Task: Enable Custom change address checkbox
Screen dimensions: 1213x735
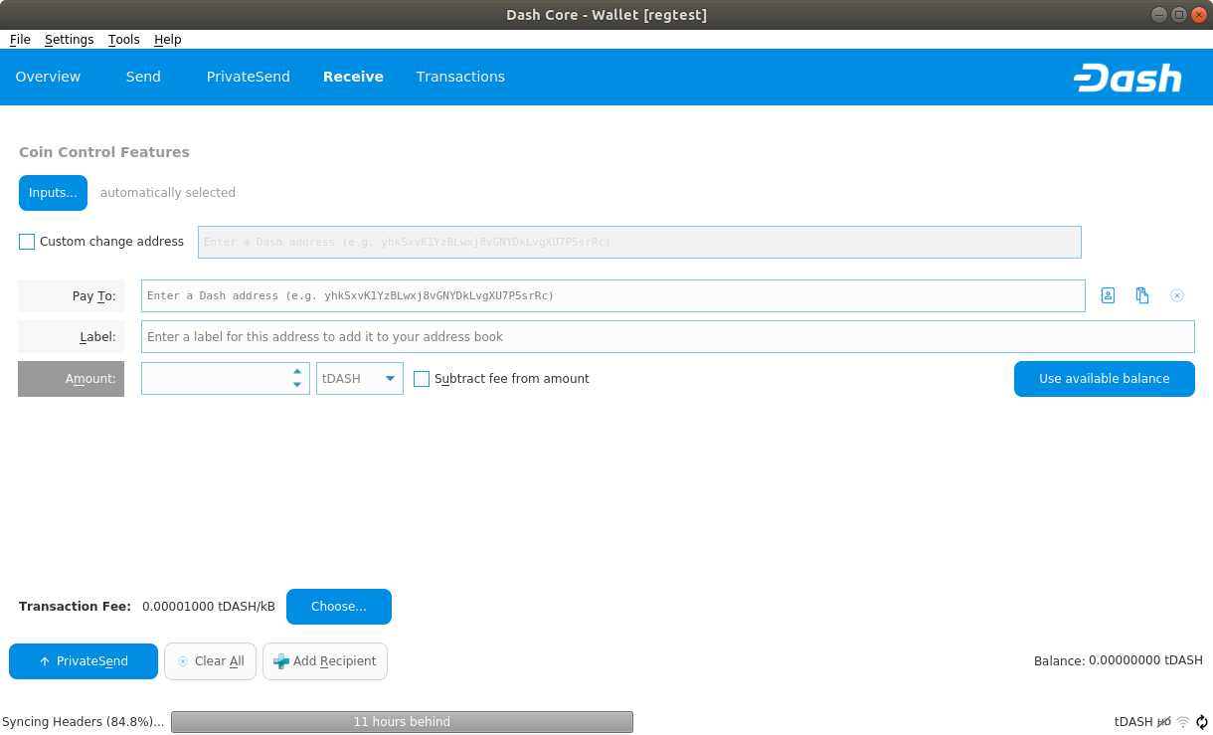Action: pos(27,242)
